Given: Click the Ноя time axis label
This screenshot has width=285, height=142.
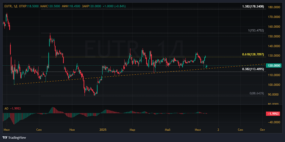Looking at the screenshot, I should coord(72,130).
